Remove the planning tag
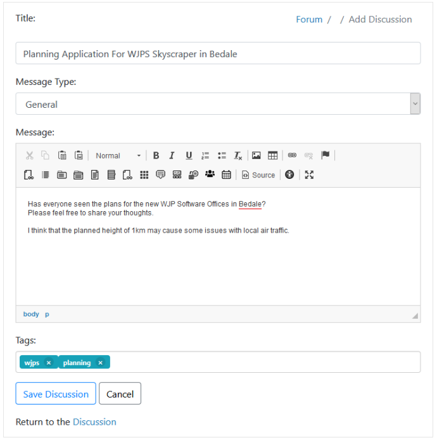This screenshot has width=437, height=440. tap(100, 363)
